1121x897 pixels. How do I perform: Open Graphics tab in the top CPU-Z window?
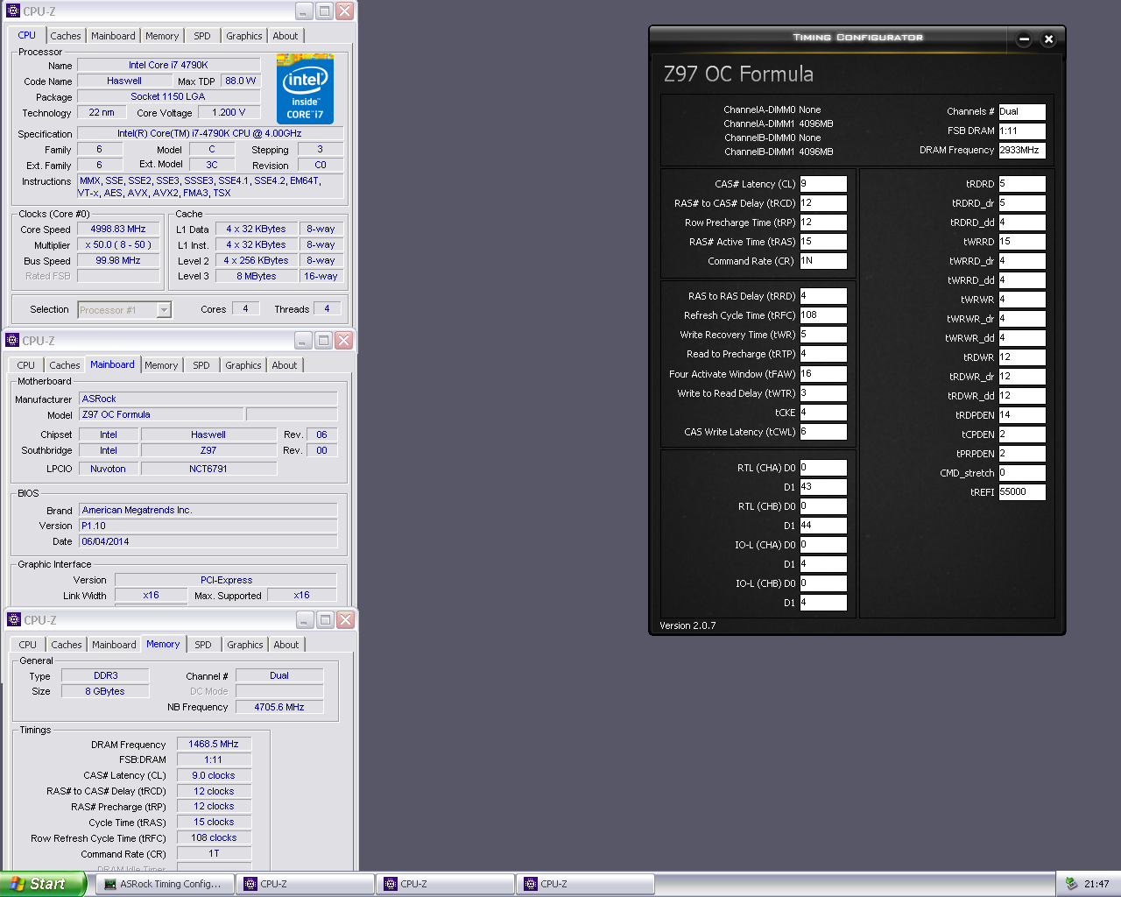pyautogui.click(x=244, y=36)
